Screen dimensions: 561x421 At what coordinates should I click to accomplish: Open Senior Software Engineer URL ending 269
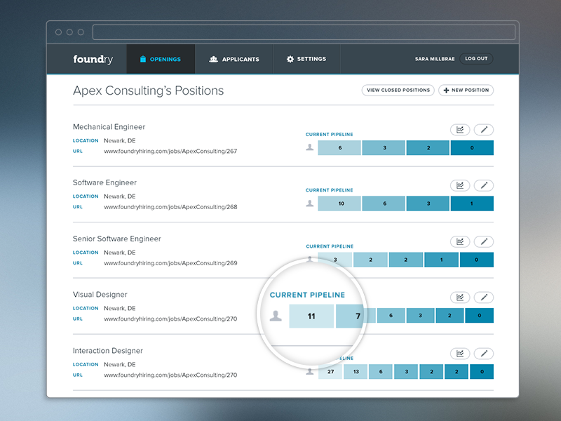[170, 263]
